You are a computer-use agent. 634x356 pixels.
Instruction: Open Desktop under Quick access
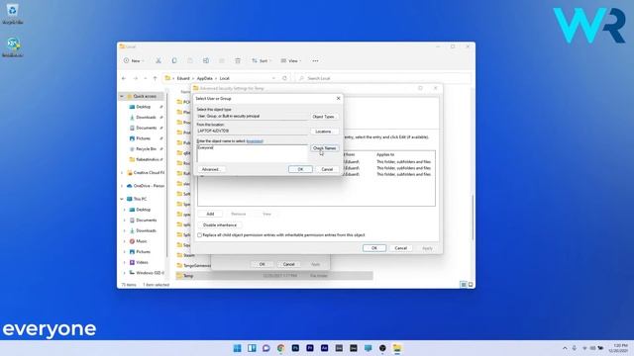coord(143,107)
